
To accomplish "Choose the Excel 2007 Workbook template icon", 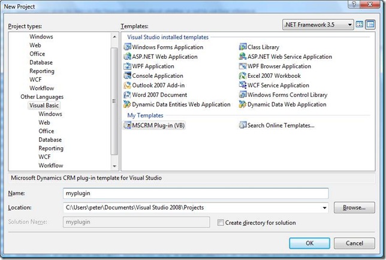I will point(243,76).
